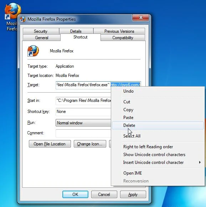Click the Apply button
The image size is (206, 207).
coord(133,195)
